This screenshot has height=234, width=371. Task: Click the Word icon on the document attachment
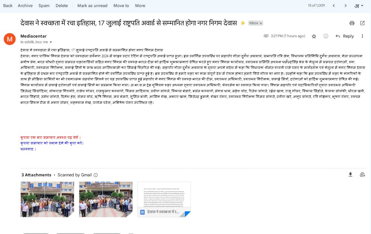[x=142, y=212]
